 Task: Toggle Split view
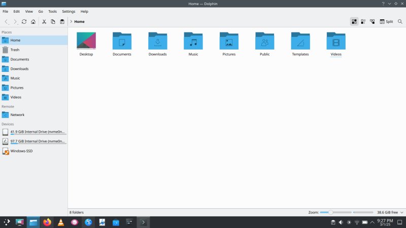coord(386,22)
